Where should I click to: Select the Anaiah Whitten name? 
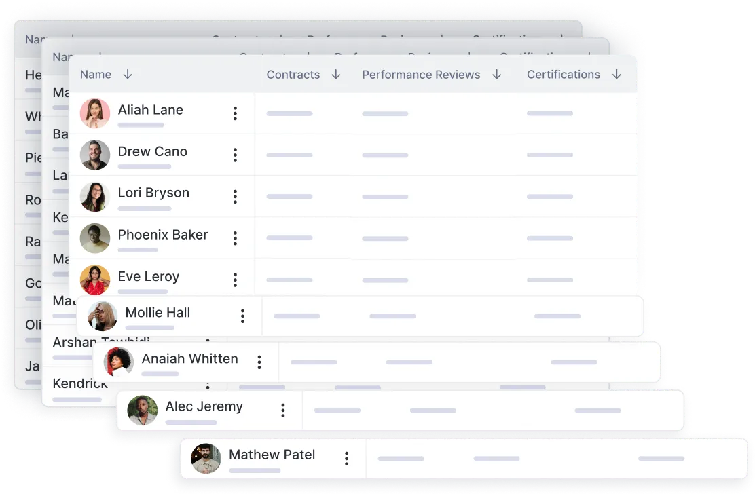point(189,358)
